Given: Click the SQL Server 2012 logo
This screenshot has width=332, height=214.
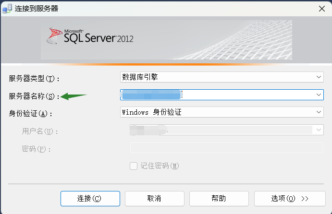Looking at the screenshot, I should [x=90, y=36].
